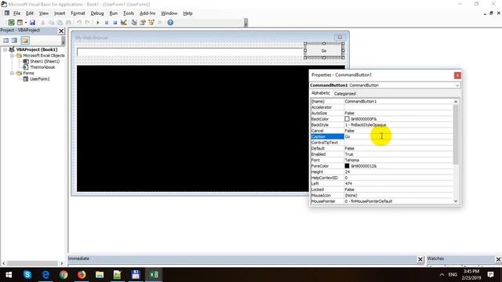Click the Copy toolbar icon
Screen dimensions: 502x282
pyautogui.click(x=51, y=23)
